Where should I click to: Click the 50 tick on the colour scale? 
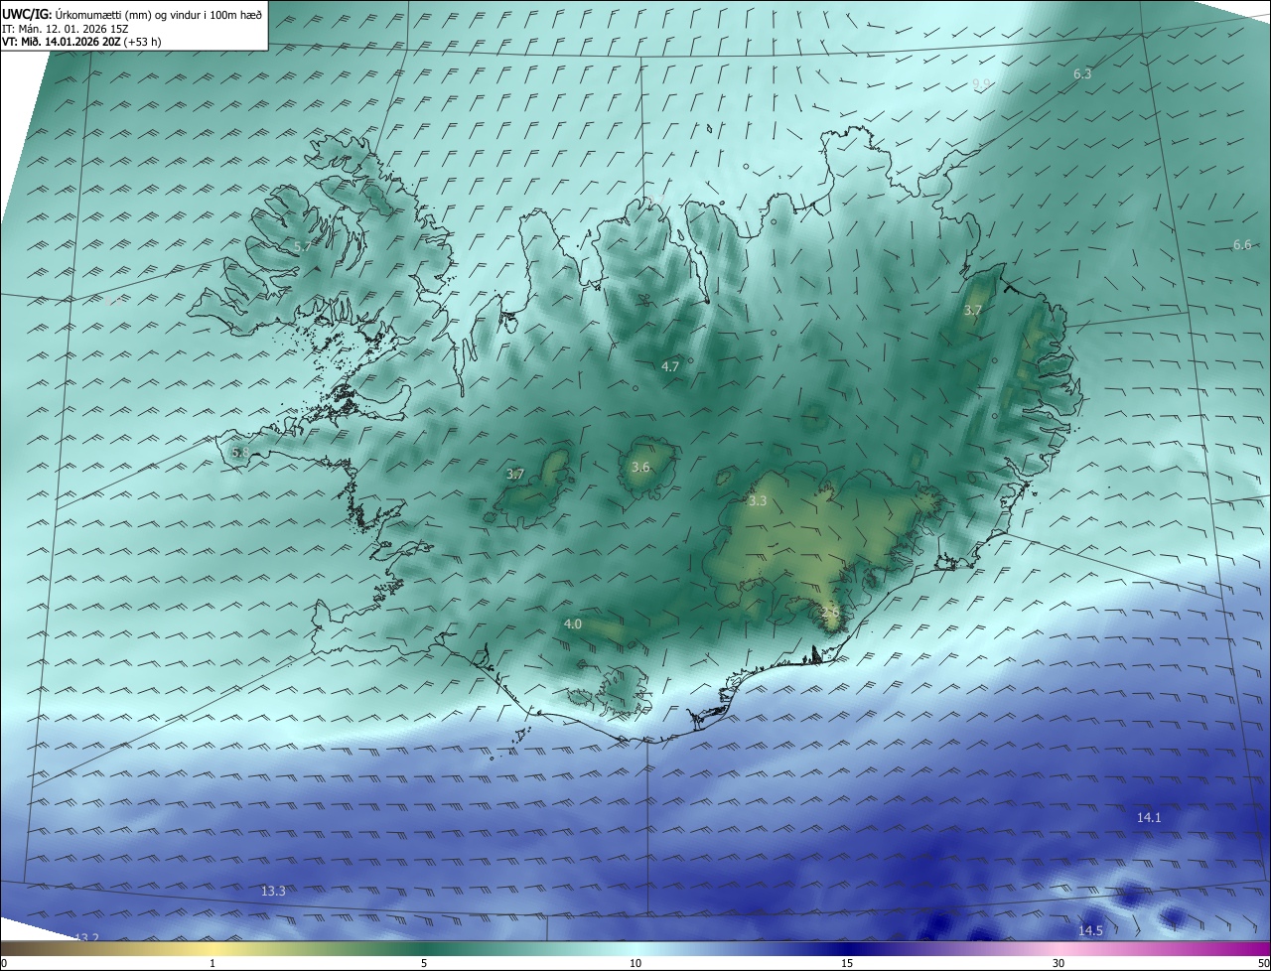coord(1263,963)
